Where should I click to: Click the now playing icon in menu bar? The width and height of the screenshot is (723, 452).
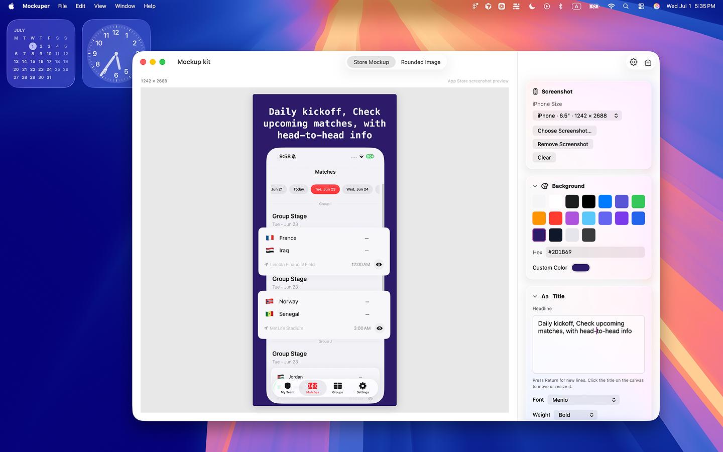(547, 6)
